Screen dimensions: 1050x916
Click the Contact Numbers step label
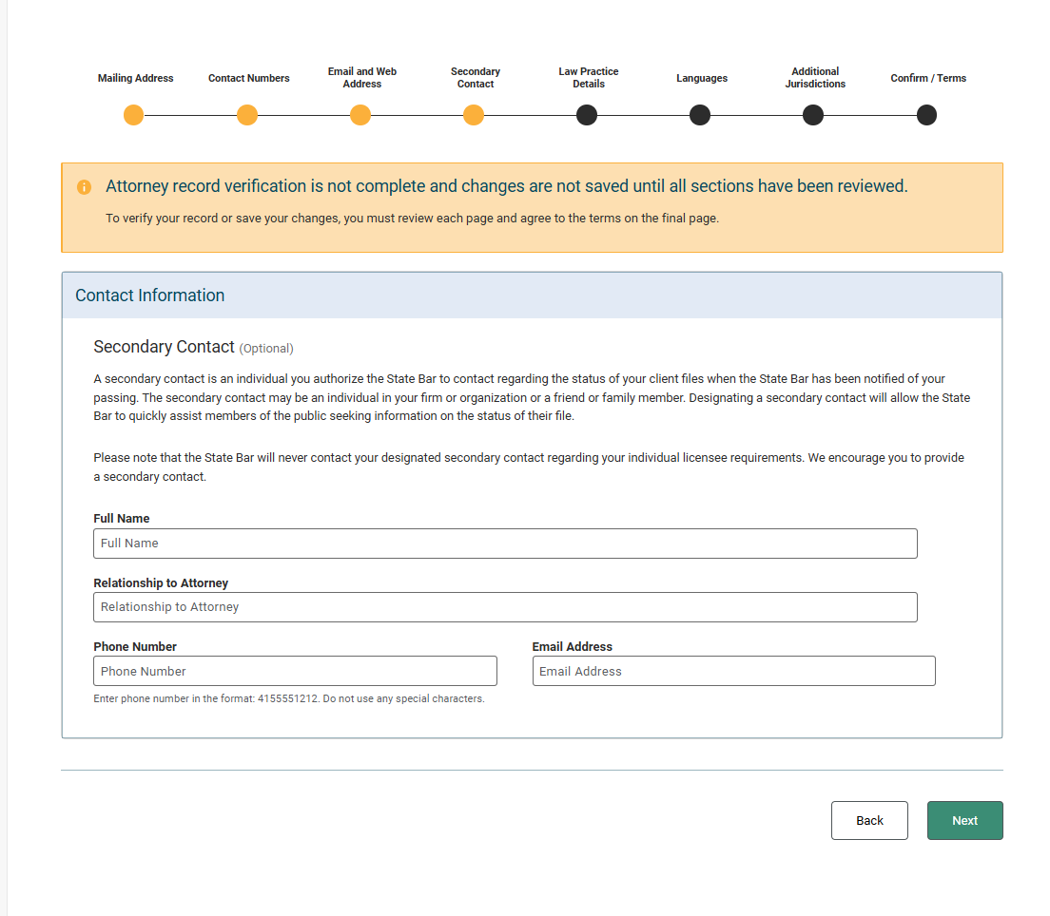coord(249,78)
